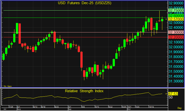Click the yellow arrow marker beside 32.57000
The image size is (185, 111).
166,19
